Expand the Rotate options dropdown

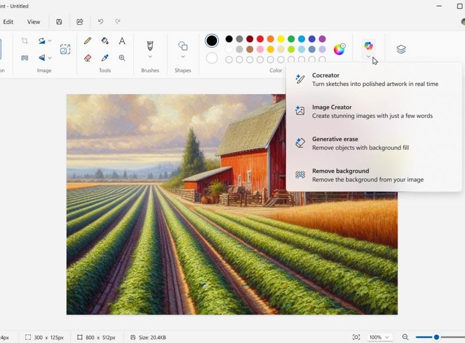pyautogui.click(x=49, y=39)
